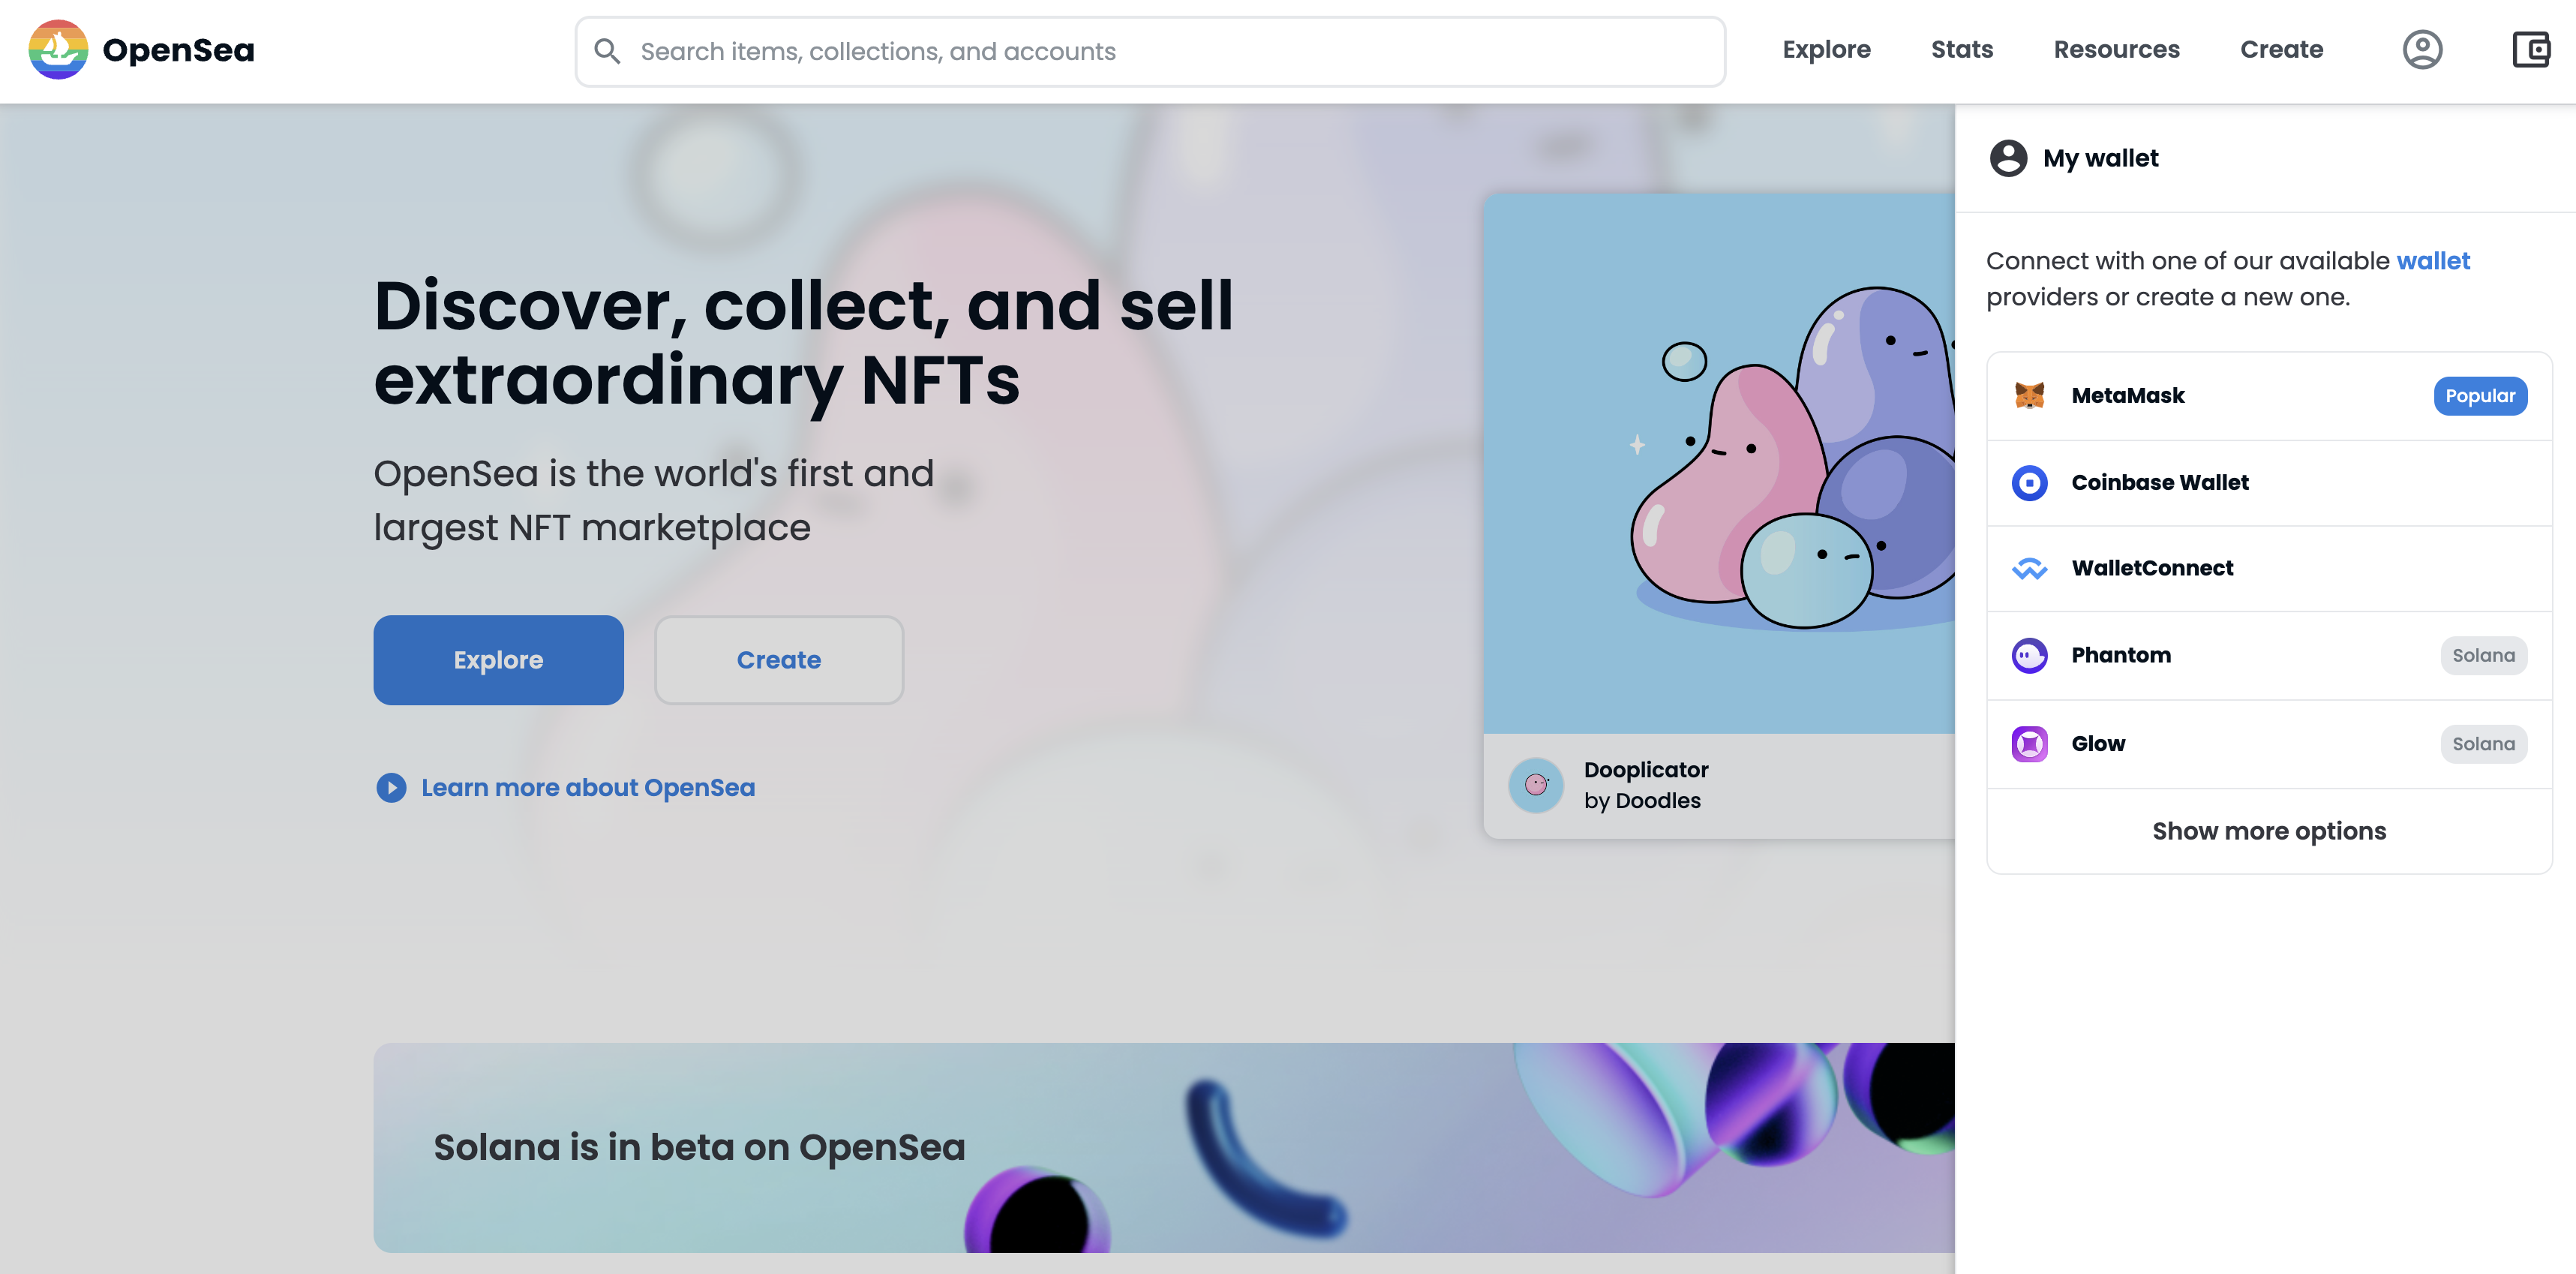Click the Phantom ghost icon

[x=2029, y=656]
